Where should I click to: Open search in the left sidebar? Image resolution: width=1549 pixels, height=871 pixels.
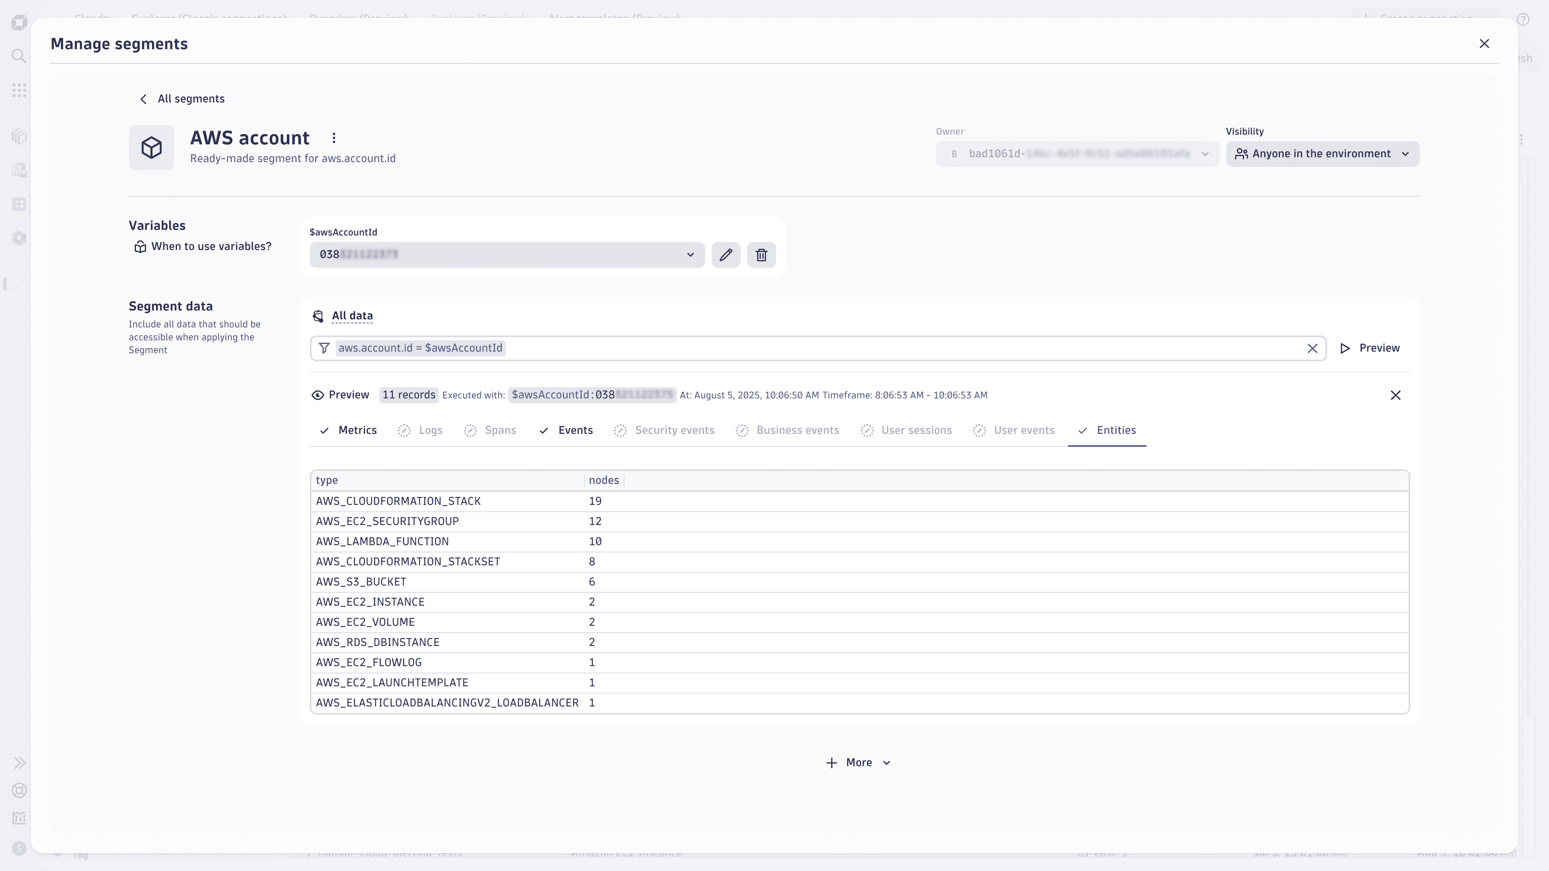(x=19, y=56)
